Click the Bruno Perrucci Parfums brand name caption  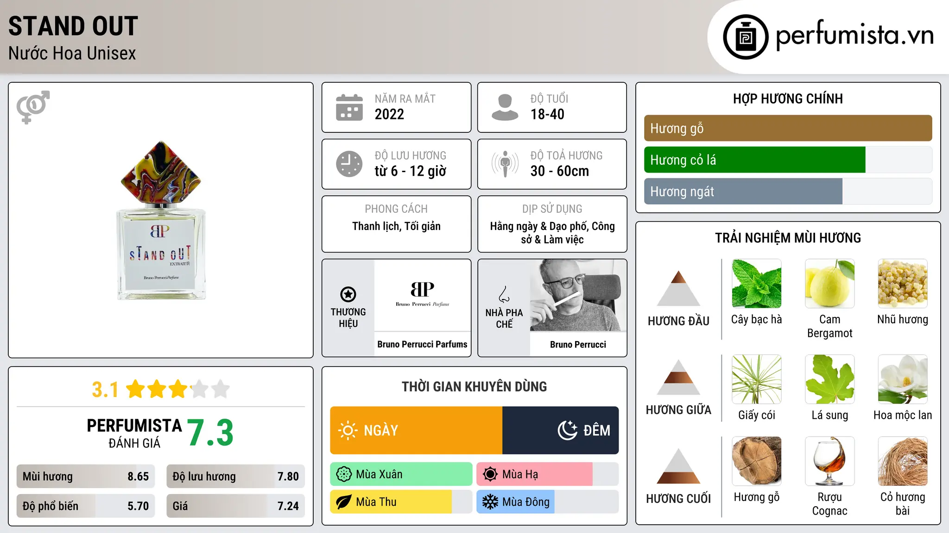point(422,344)
